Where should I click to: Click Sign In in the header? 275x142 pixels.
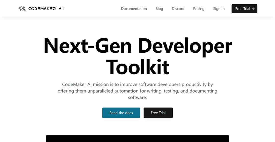[x=219, y=9]
